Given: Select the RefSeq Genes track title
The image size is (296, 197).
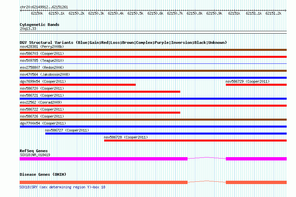Looking at the screenshot, I should pos(34,151).
